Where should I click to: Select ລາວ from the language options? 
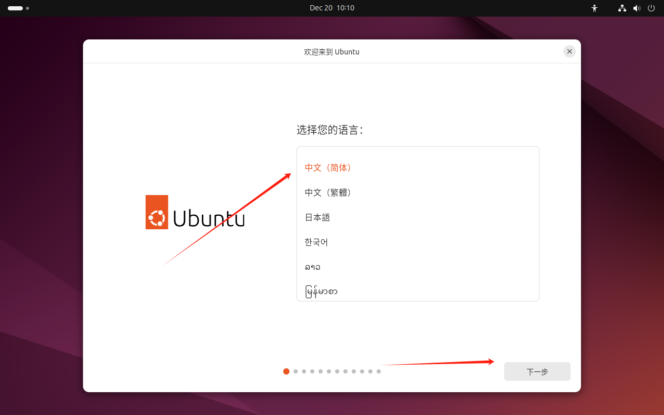click(312, 267)
